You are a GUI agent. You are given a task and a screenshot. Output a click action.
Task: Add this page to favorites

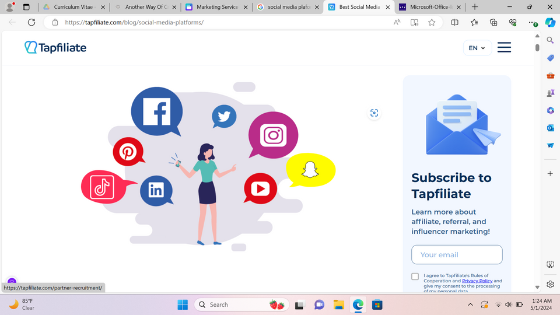pyautogui.click(x=432, y=22)
